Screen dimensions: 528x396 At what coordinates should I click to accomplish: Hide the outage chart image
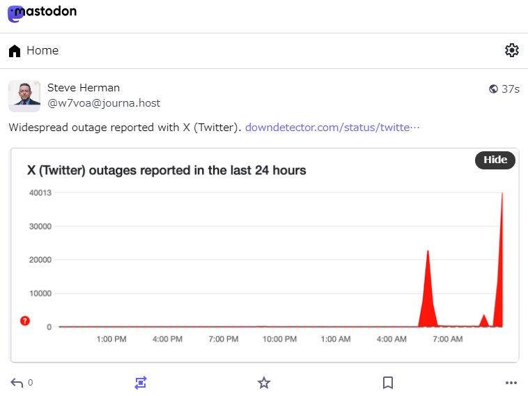click(x=495, y=160)
